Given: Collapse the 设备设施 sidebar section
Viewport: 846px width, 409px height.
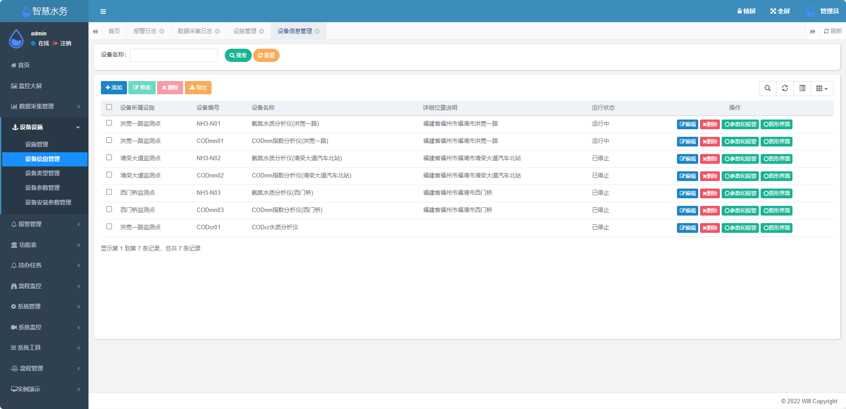Looking at the screenshot, I should (44, 127).
